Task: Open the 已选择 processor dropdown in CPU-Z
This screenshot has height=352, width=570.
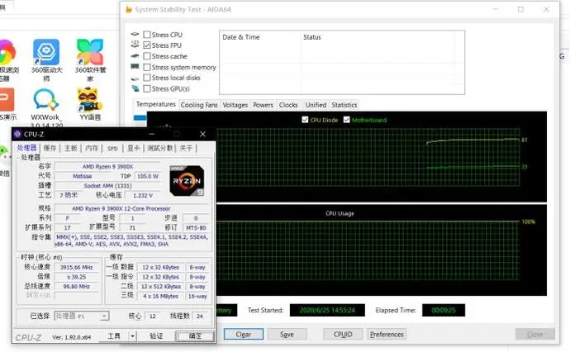Action: [82, 316]
